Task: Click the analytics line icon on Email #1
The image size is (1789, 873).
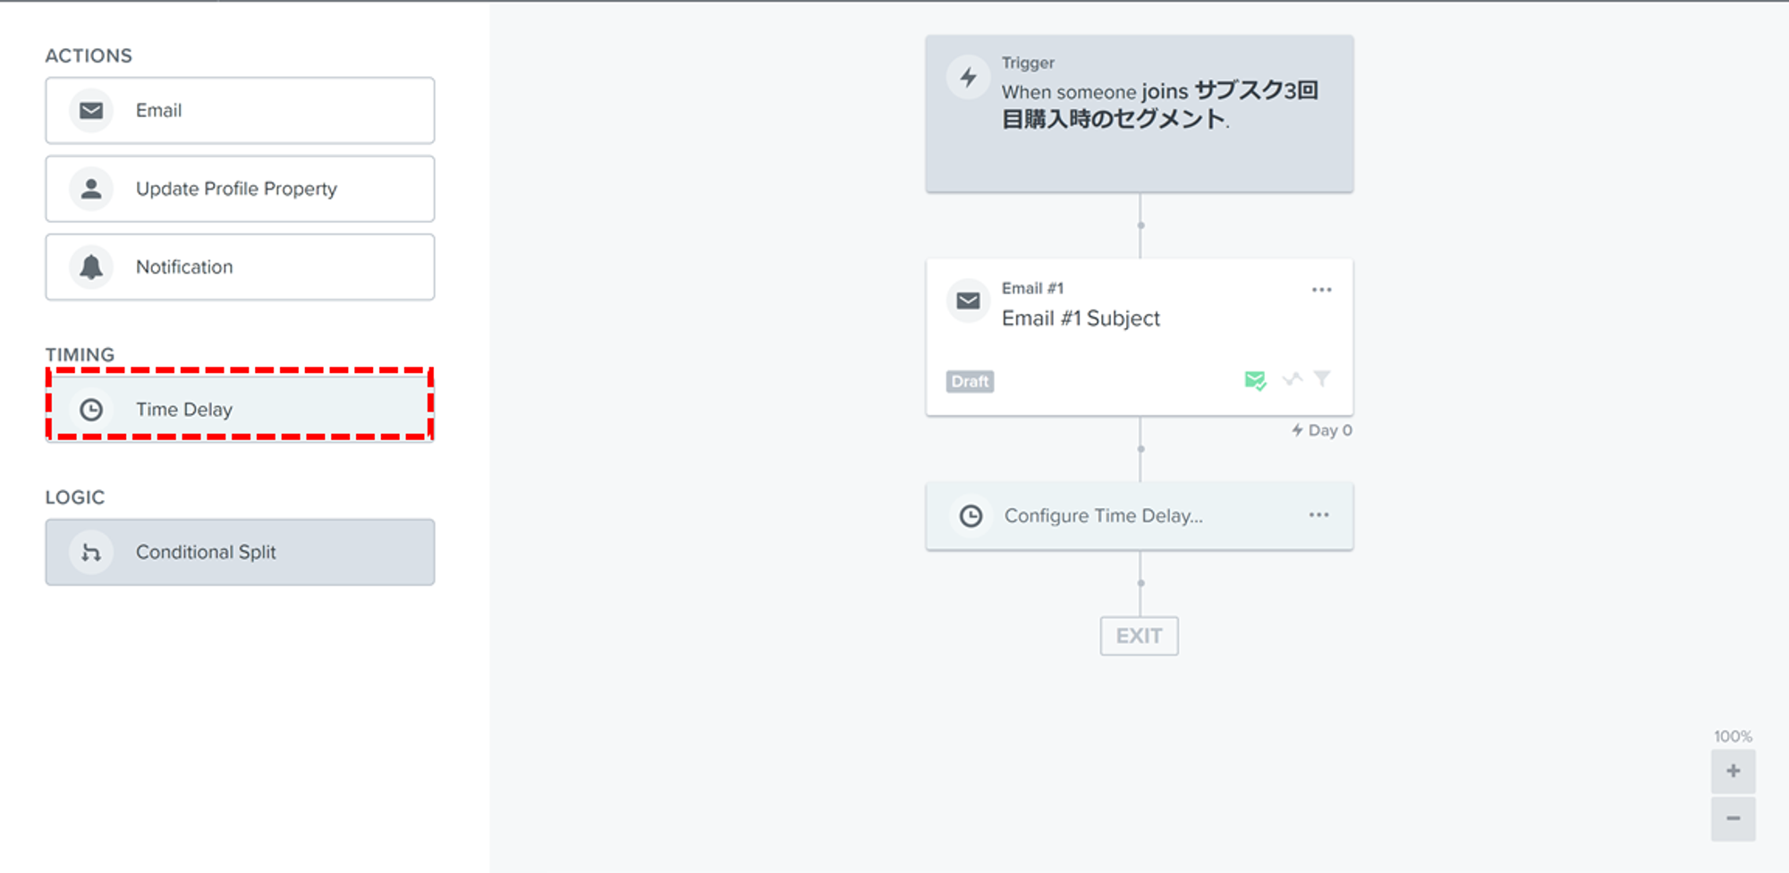Action: click(1292, 379)
